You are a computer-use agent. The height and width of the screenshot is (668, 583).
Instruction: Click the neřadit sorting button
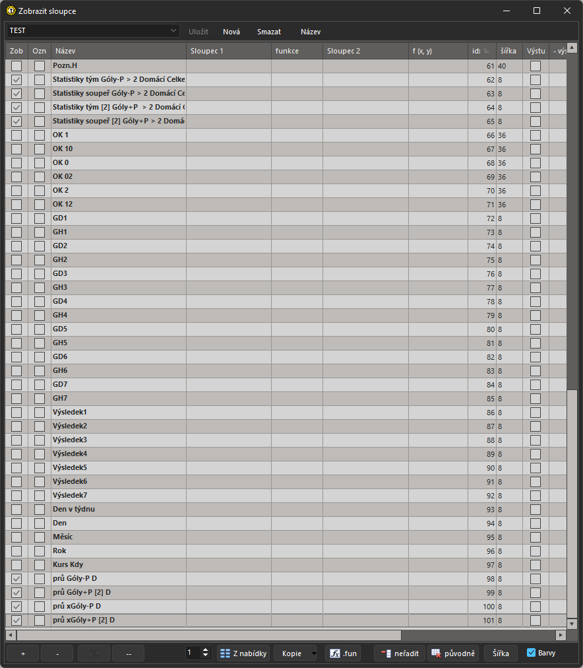(x=400, y=653)
